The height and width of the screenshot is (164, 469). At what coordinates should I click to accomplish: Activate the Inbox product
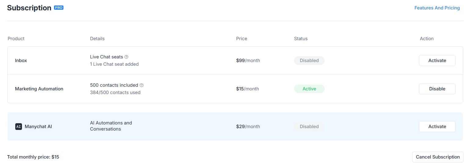pyautogui.click(x=437, y=61)
